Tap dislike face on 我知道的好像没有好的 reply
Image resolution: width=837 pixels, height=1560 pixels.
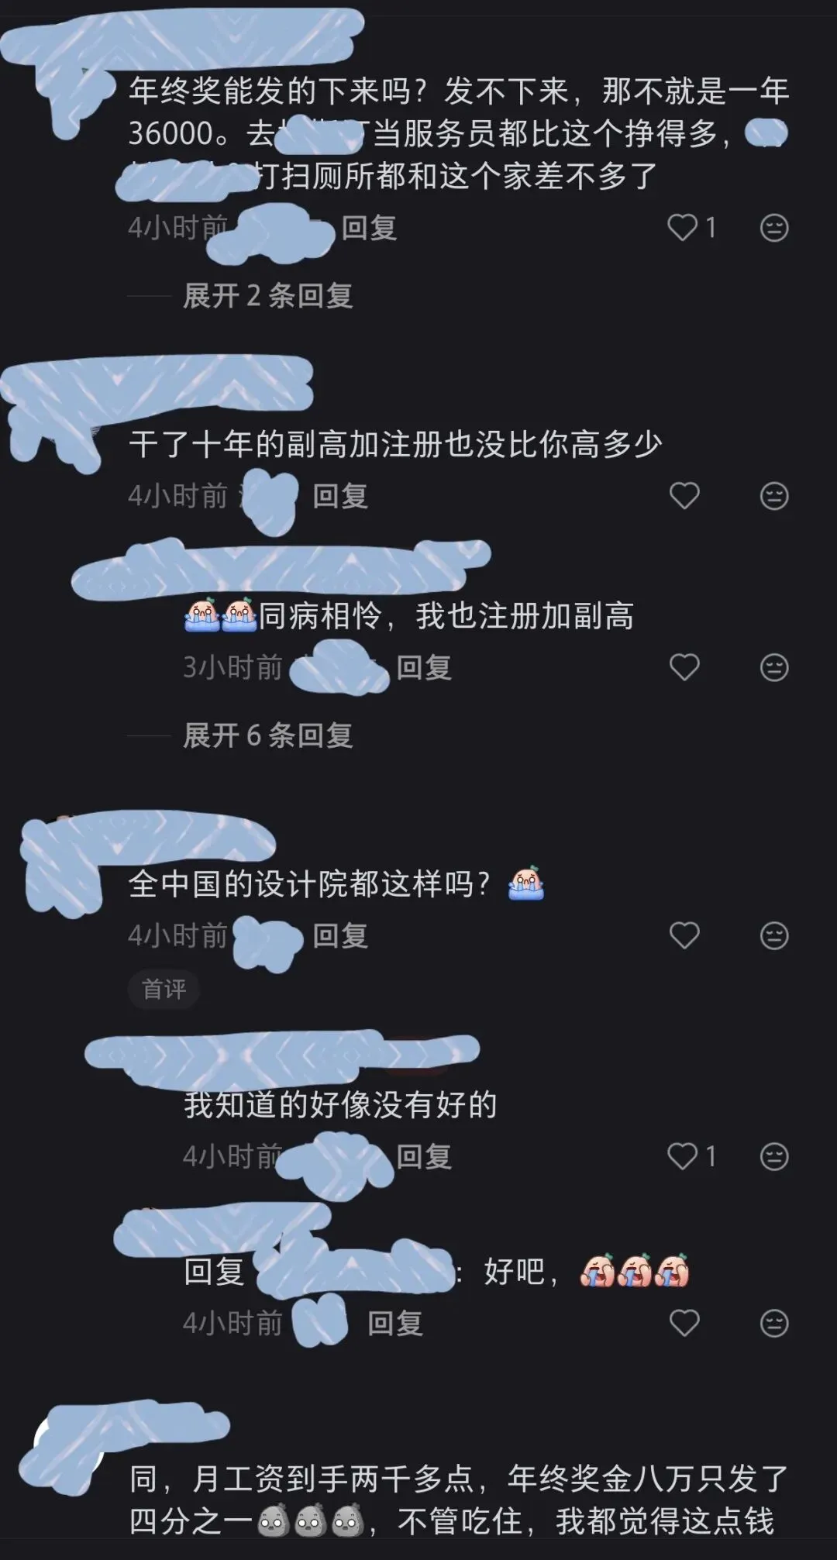(x=773, y=1156)
